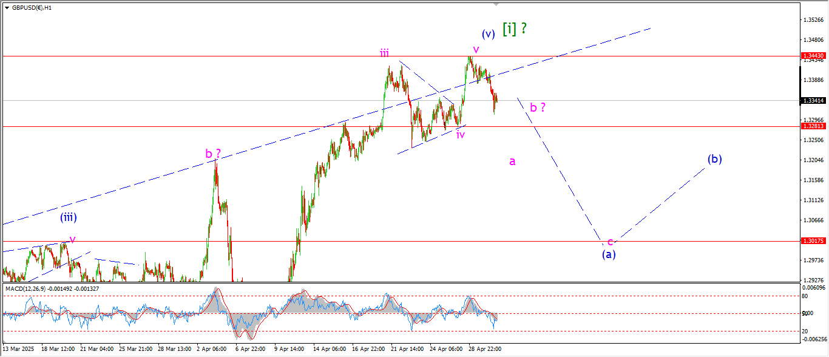The height and width of the screenshot is (357, 829).
Task: Click the 14 Apr 06:00 time label
Action: pos(330,350)
